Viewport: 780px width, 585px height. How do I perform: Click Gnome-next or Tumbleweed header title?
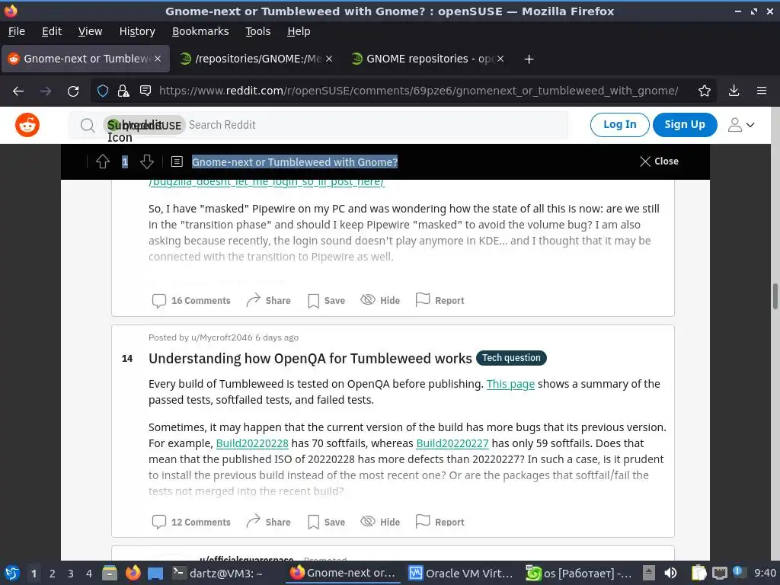pos(295,162)
